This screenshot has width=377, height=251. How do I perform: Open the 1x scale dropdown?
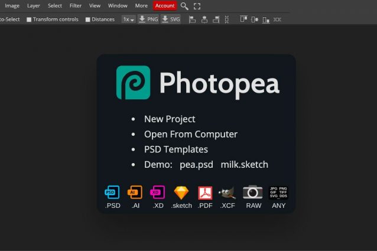pyautogui.click(x=128, y=19)
